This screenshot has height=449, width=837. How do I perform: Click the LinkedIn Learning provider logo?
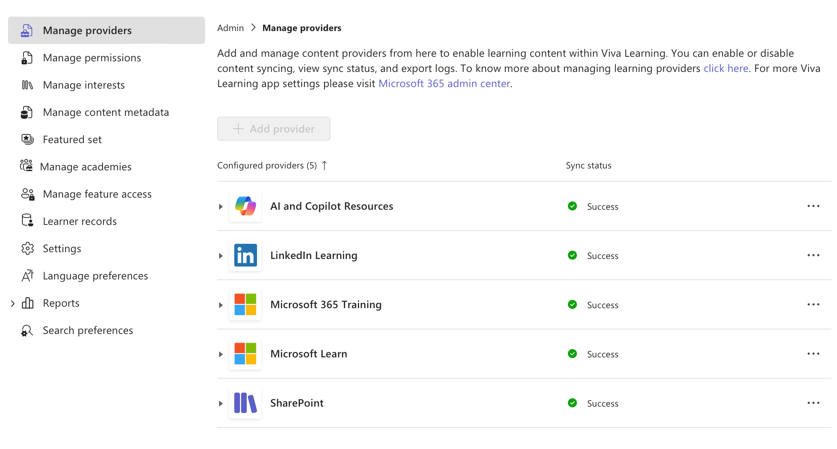(x=245, y=255)
